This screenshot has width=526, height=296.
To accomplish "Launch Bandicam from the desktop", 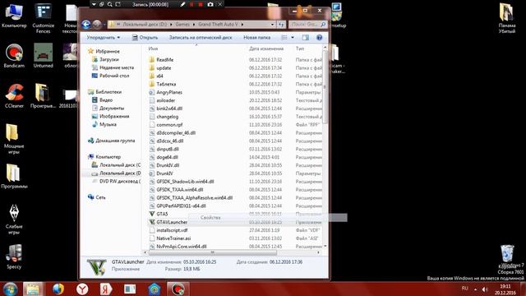I will tap(14, 56).
